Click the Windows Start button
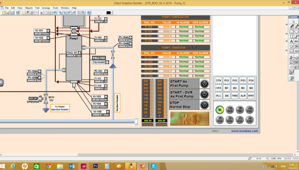 (x=3, y=166)
